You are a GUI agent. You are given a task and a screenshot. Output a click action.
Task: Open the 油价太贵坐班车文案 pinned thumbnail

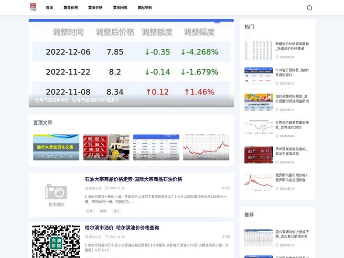(56, 147)
